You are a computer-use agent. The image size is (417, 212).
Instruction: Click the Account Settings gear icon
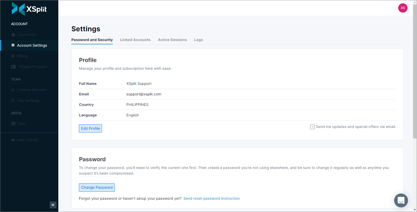[13, 45]
